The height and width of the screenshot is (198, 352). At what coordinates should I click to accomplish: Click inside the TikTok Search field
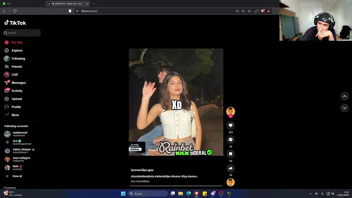(22, 33)
